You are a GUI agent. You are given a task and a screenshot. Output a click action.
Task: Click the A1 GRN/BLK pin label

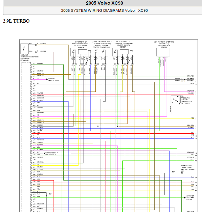(38, 63)
